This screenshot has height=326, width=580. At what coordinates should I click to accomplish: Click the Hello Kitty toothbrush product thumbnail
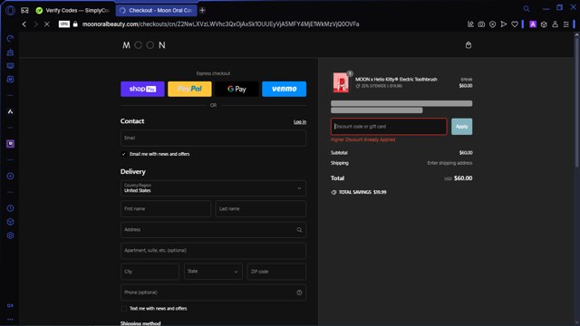point(341,82)
